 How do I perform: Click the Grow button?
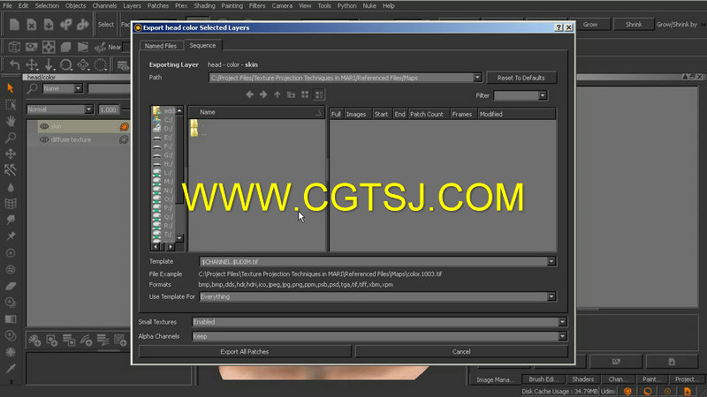tap(590, 25)
